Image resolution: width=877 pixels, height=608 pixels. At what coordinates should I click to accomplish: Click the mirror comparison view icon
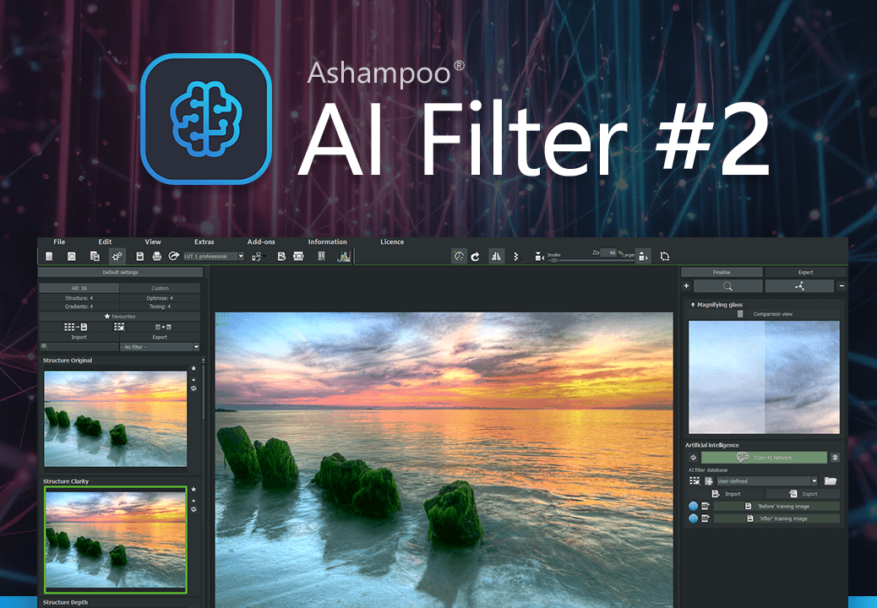click(496, 257)
